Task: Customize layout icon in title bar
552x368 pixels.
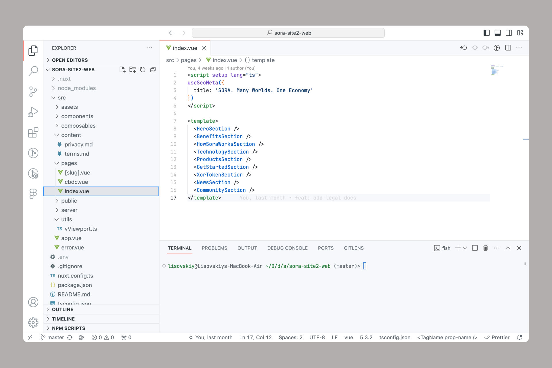Action: (x=520, y=33)
